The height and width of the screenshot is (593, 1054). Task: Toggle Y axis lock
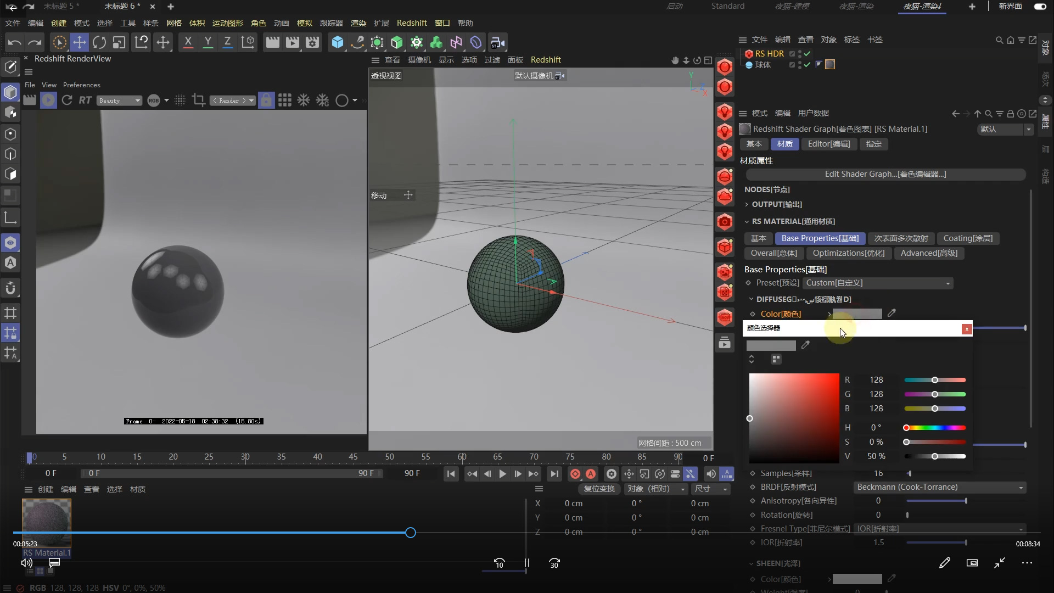point(208,42)
